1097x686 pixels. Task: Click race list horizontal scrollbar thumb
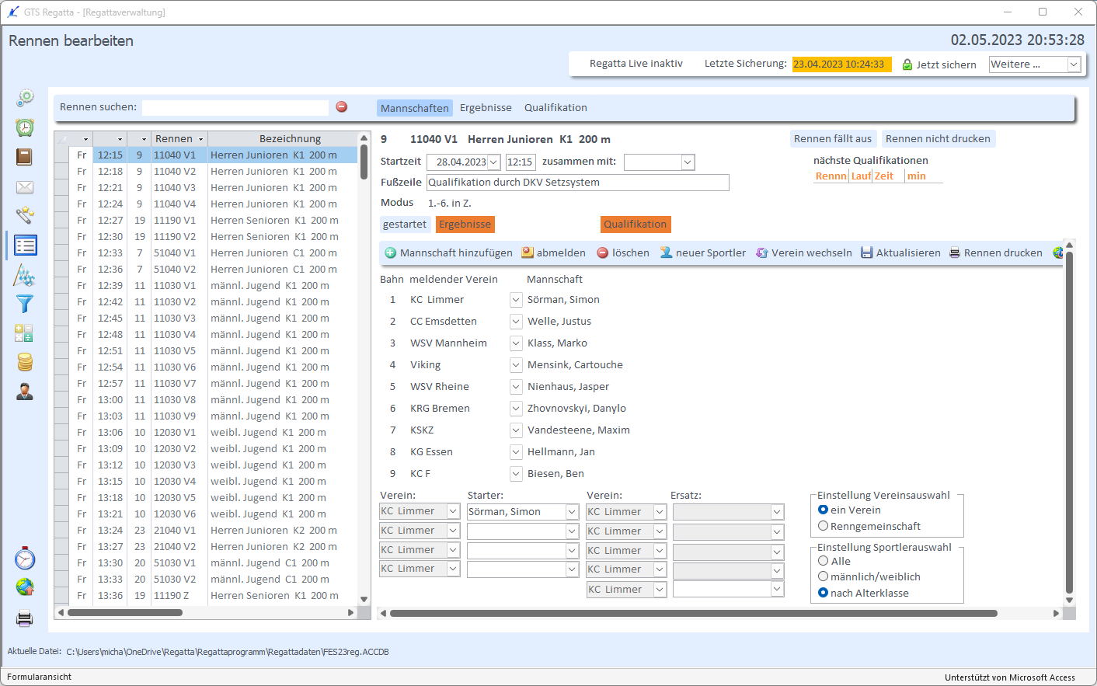[126, 612]
